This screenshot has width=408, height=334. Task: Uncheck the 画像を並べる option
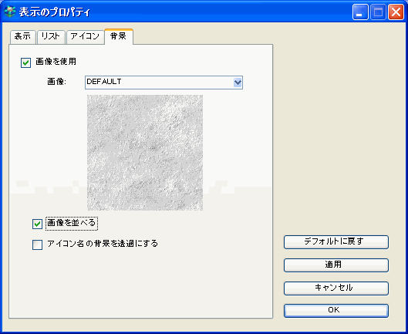(x=37, y=224)
